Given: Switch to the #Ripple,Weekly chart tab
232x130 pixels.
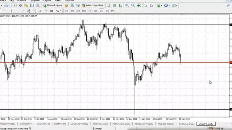Looking at the screenshot, I should point(166,124).
